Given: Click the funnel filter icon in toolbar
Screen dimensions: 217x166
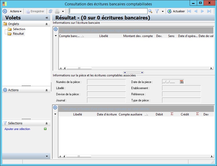Looking at the screenshot, I should point(157,11).
